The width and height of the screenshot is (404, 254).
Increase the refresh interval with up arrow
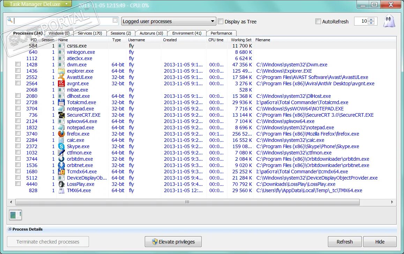pos(371,19)
